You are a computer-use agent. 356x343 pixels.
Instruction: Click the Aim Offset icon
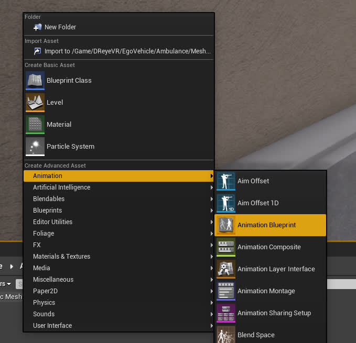pos(226,181)
